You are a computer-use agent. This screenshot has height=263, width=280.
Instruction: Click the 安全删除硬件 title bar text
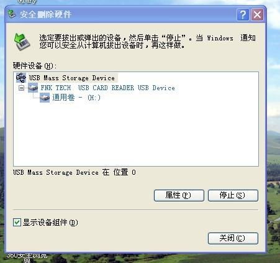(x=45, y=14)
